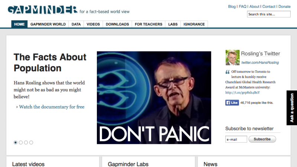This screenshot has width=297, height=167.
Task: Open the Downloads tab
Action: pyautogui.click(x=117, y=24)
